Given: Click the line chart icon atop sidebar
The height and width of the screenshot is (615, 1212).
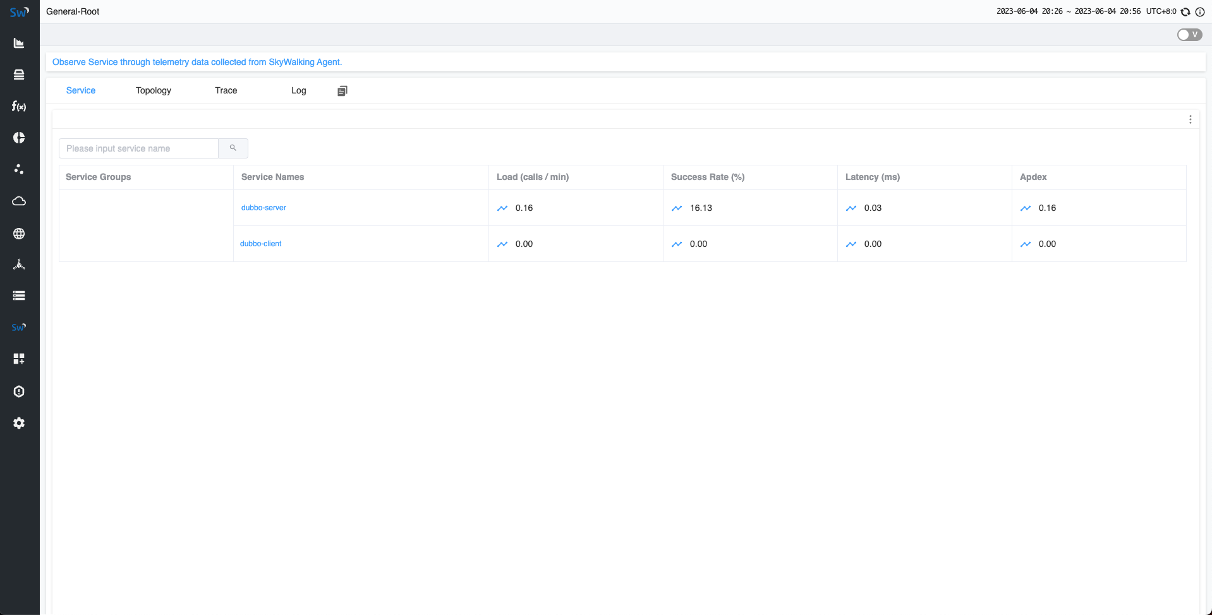Looking at the screenshot, I should 19,43.
